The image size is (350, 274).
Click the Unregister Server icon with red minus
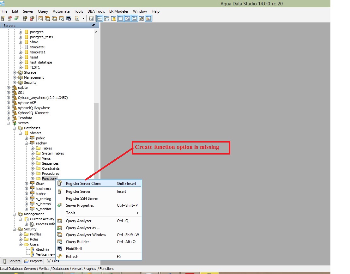tap(9, 19)
